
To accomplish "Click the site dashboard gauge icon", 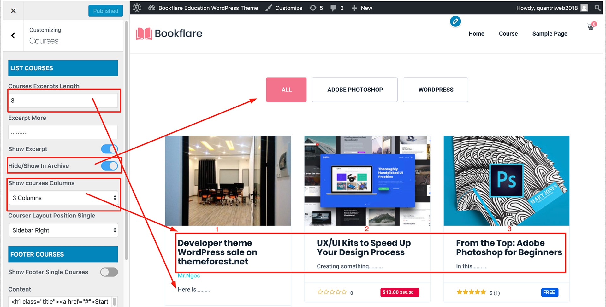I will click(152, 8).
